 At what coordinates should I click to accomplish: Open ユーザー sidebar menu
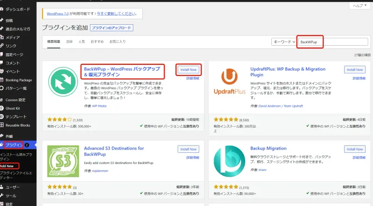coord(13,187)
